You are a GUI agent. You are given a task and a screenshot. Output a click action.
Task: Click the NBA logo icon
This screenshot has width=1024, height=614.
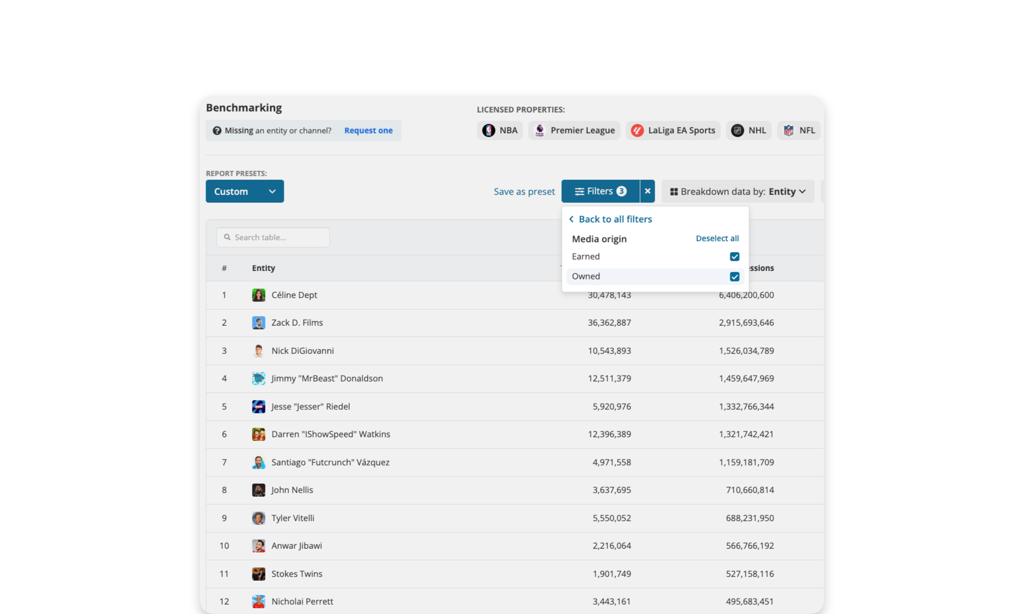pyautogui.click(x=488, y=130)
